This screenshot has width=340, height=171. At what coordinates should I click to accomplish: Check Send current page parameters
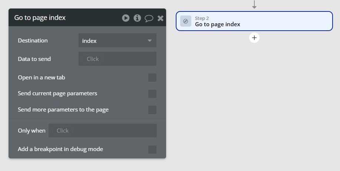coord(152,94)
